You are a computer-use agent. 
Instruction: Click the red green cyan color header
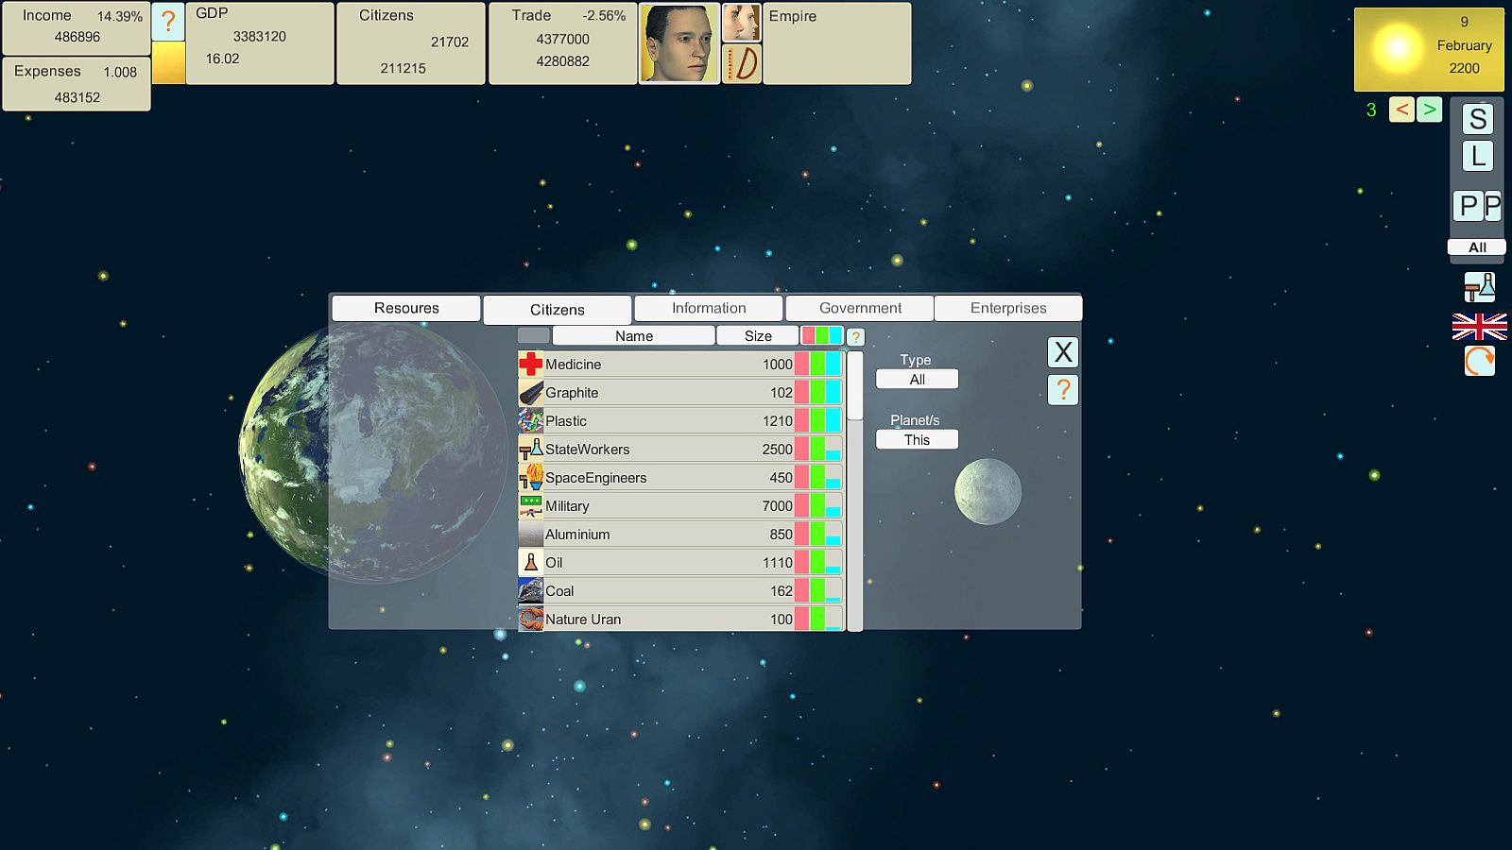tap(822, 335)
